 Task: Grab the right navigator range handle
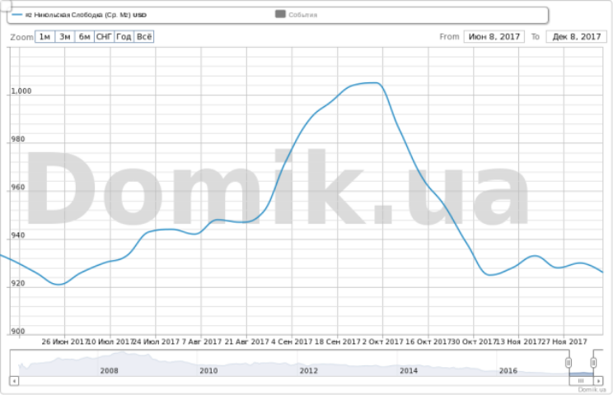[593, 363]
